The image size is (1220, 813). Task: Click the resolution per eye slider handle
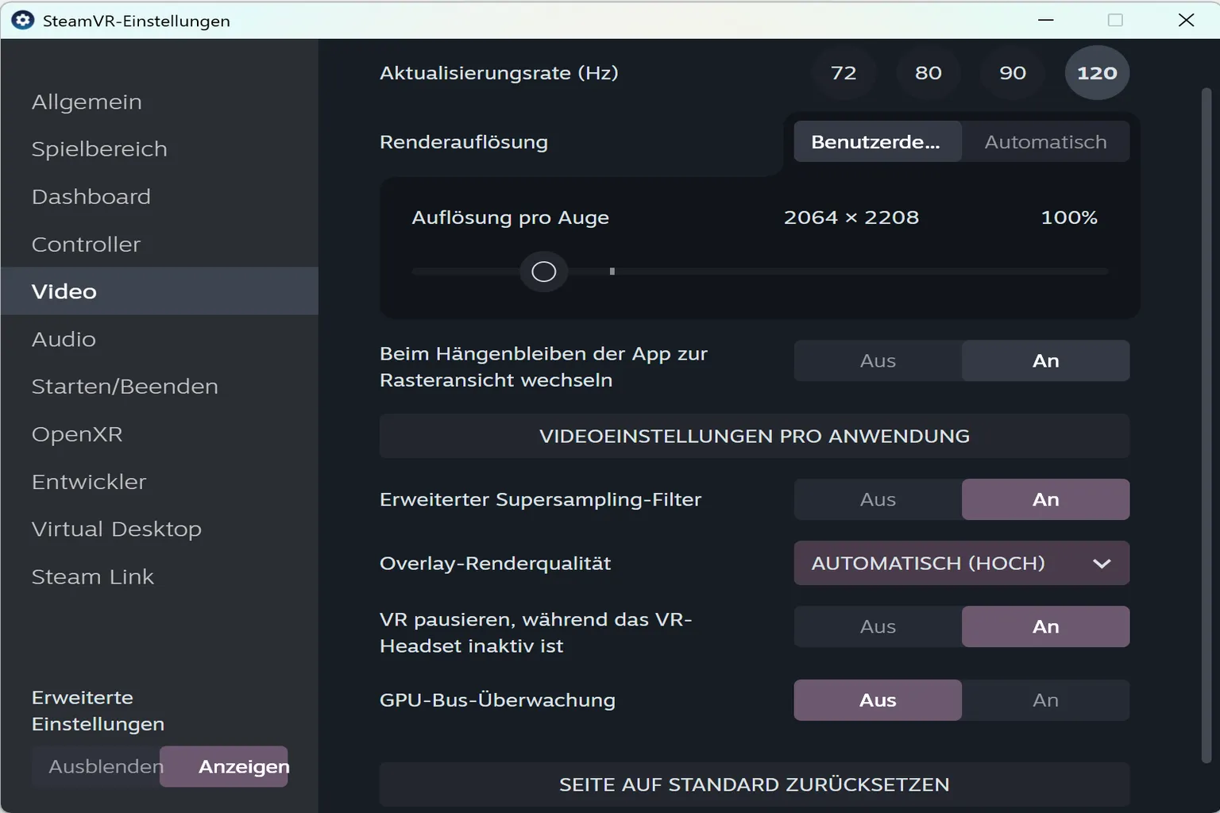543,272
